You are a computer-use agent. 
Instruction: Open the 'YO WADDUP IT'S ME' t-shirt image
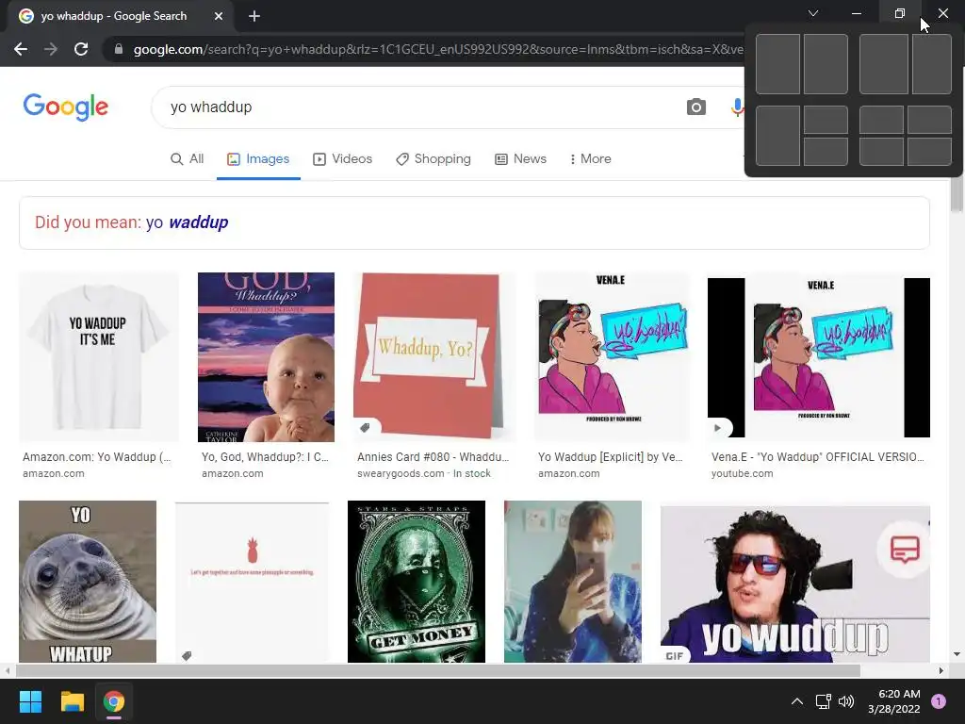tap(98, 357)
